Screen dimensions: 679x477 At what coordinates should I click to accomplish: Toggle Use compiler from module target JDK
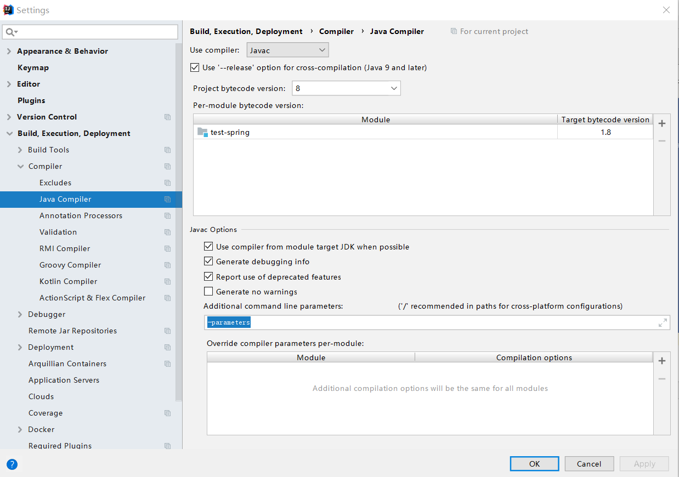pos(208,247)
